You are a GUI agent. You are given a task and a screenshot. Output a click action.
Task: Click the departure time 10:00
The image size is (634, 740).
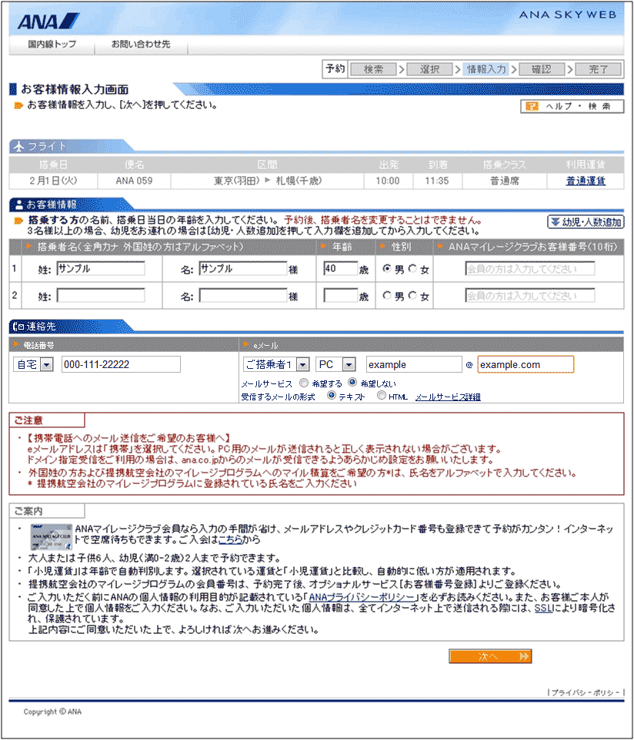388,181
